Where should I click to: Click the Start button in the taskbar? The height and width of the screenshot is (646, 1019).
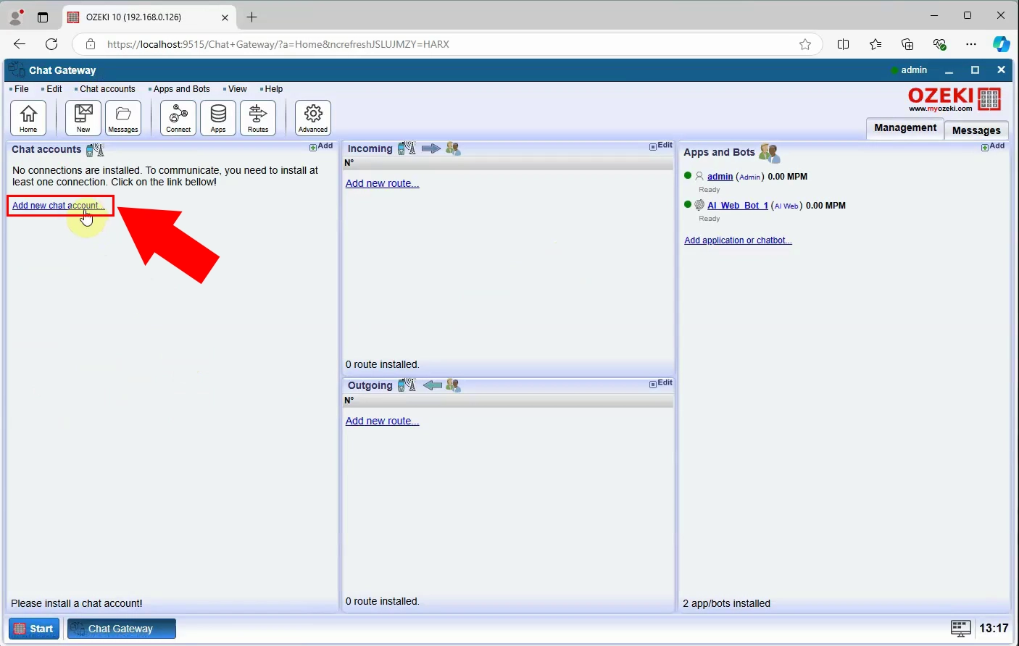coord(34,629)
